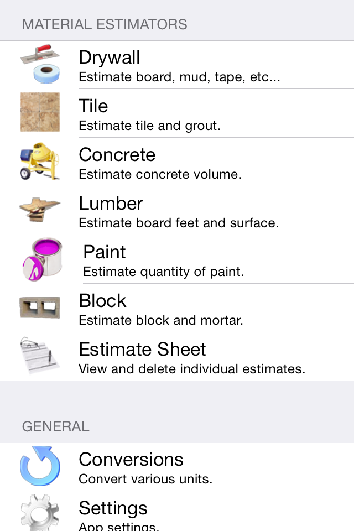Open the Concrete volume estimator
Image resolution: width=354 pixels, height=531 pixels.
pos(177,162)
